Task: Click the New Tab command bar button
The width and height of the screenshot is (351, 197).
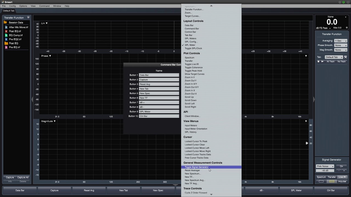Action: coord(123,190)
